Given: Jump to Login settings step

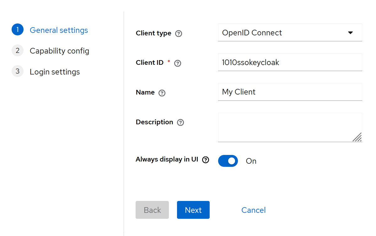Looking at the screenshot, I should [55, 72].
